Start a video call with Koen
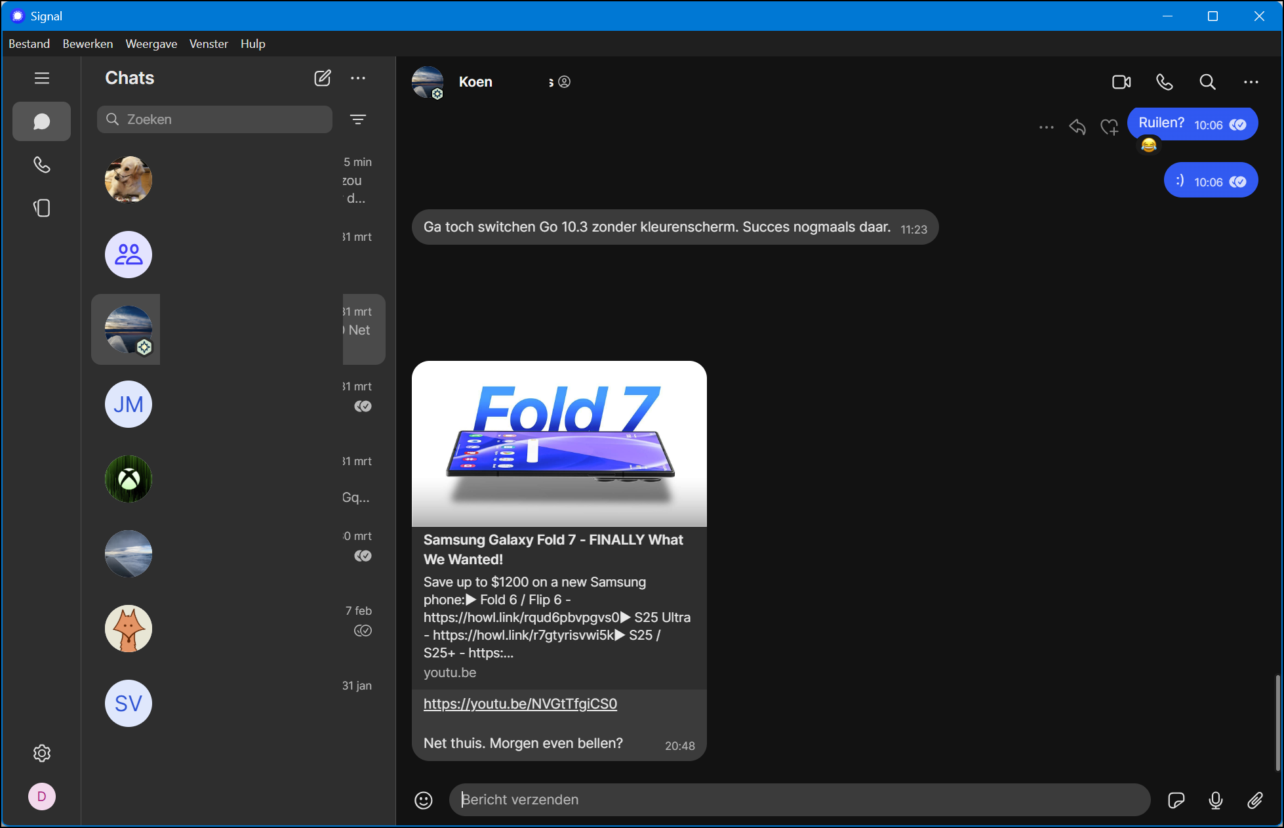1284x828 pixels. pyautogui.click(x=1121, y=82)
